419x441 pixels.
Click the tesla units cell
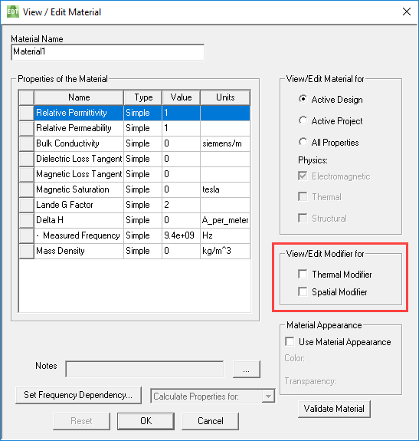tap(225, 189)
